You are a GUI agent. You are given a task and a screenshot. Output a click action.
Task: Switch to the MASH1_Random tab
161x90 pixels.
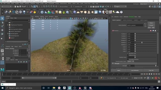point(116,20)
